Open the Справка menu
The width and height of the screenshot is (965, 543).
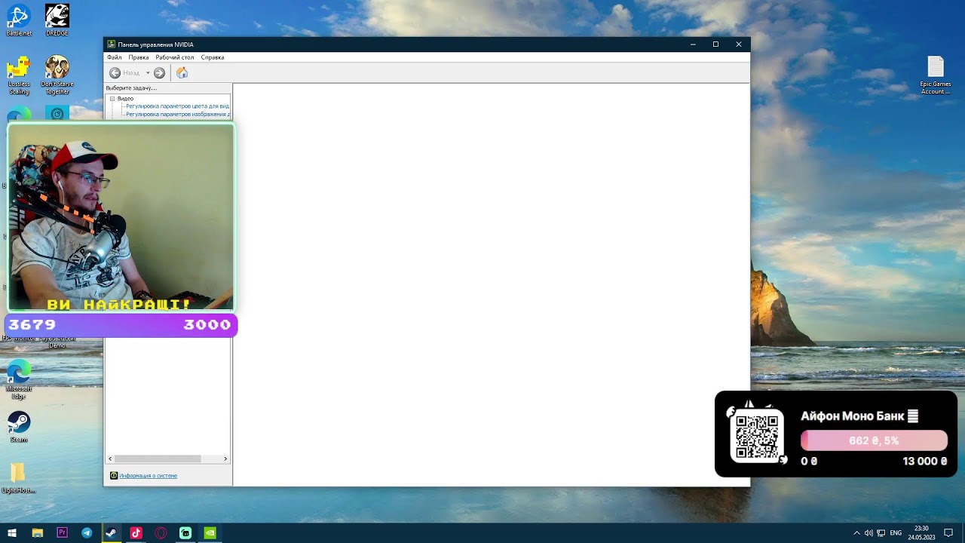click(213, 57)
